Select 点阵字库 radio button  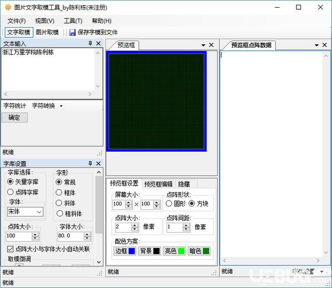pos(10,192)
